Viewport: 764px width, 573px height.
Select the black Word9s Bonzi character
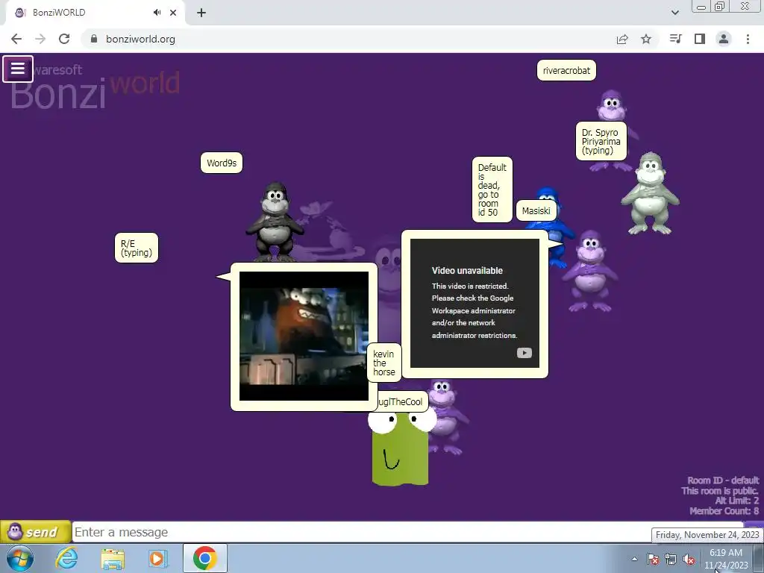coord(275,222)
